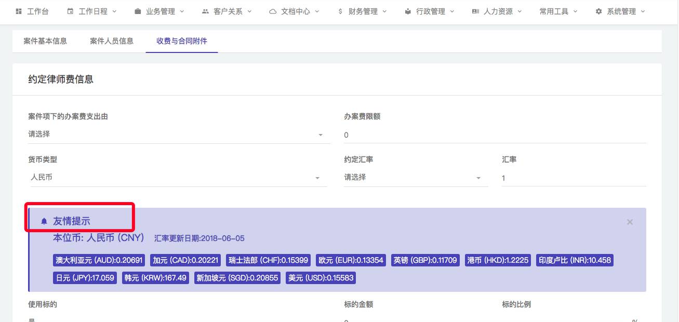Screen dimensions: 679x322
Task: Open the 常用工具 menu
Action: 557,11
